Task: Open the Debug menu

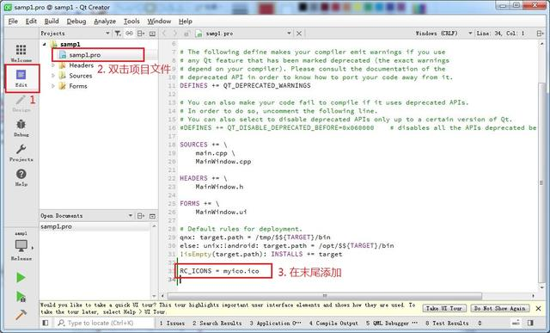Action: (x=76, y=21)
